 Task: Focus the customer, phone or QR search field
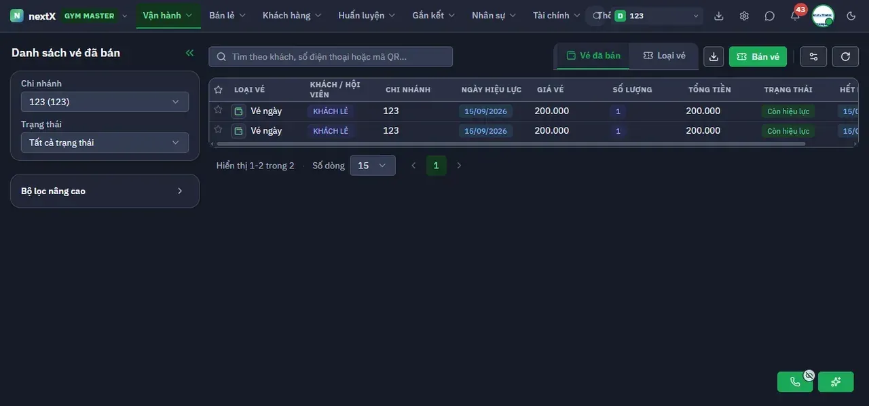pyautogui.click(x=331, y=56)
